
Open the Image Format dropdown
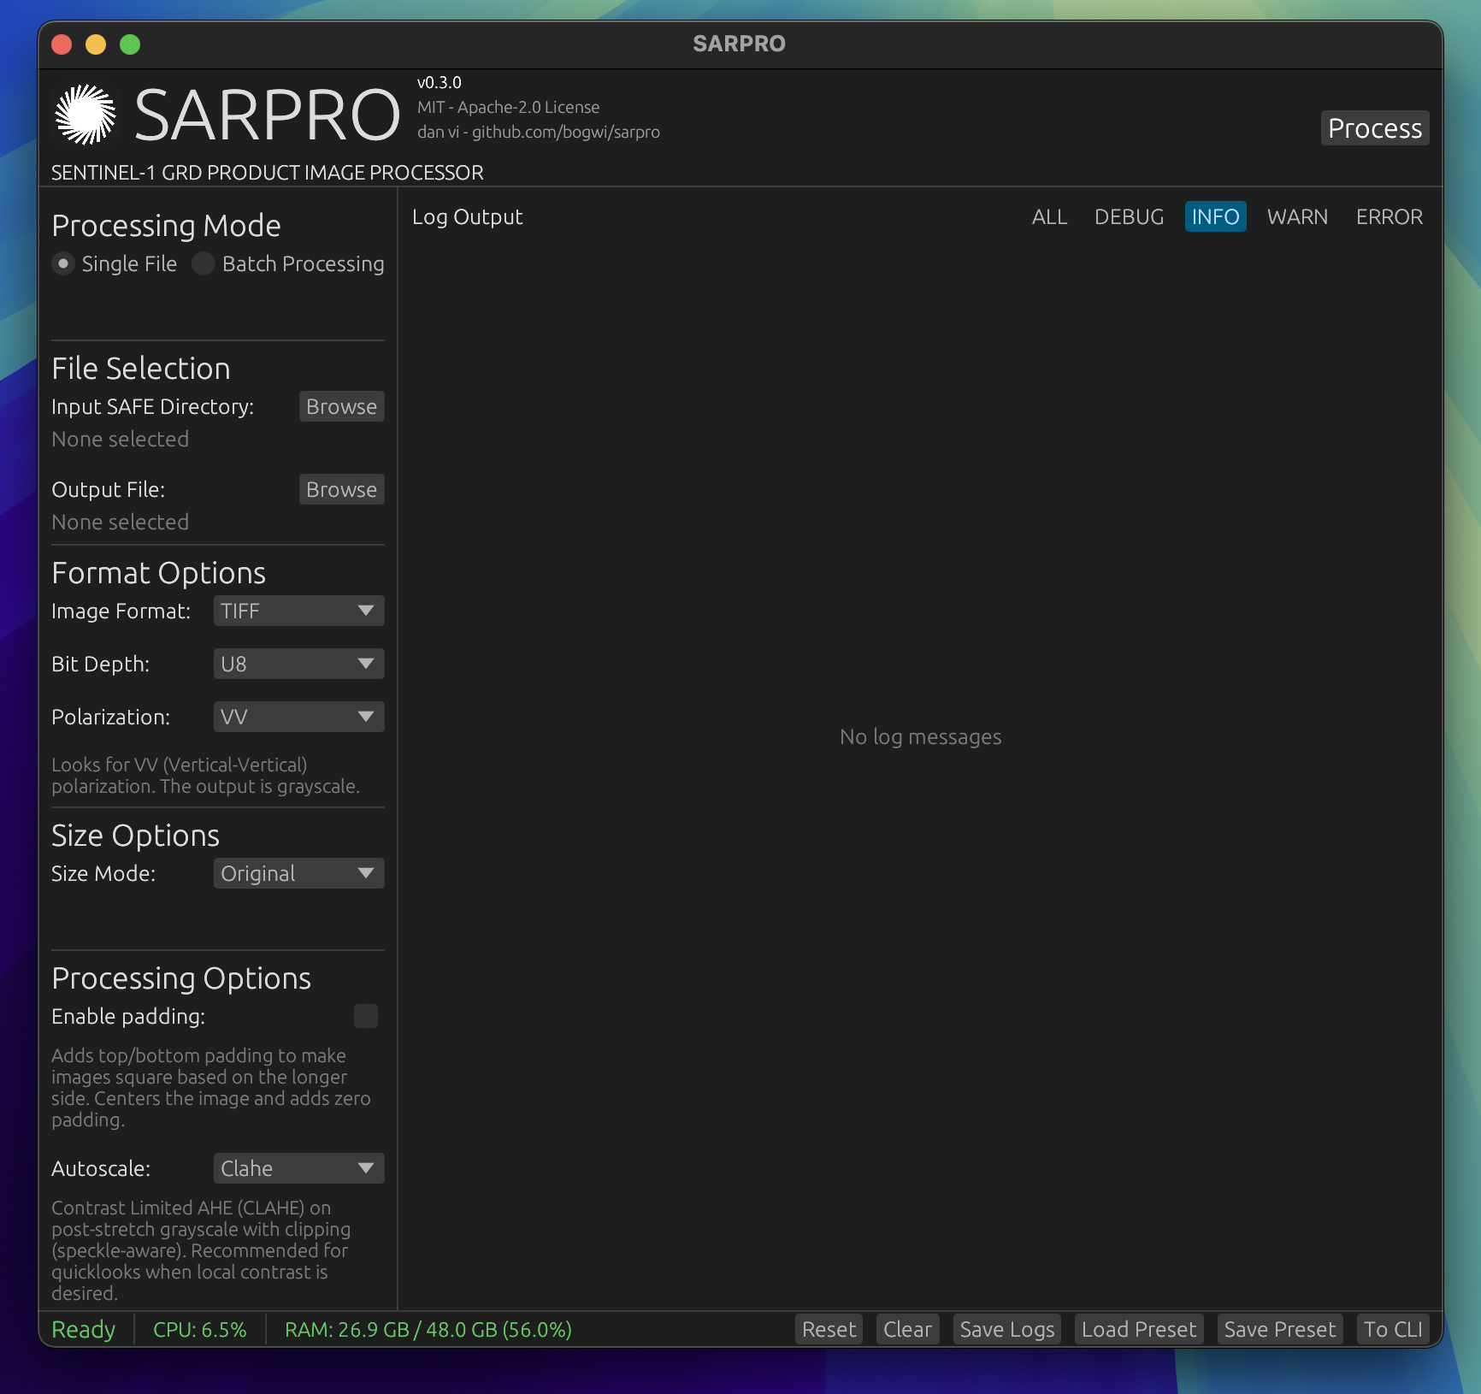[x=298, y=611]
